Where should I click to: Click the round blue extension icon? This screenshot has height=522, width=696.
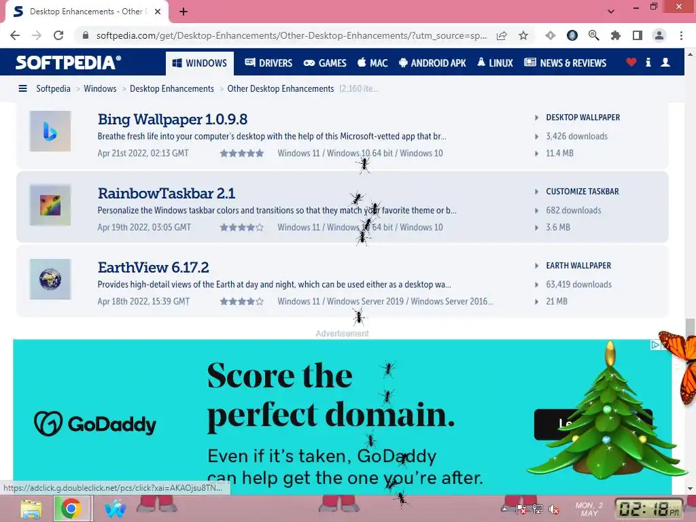(x=572, y=35)
